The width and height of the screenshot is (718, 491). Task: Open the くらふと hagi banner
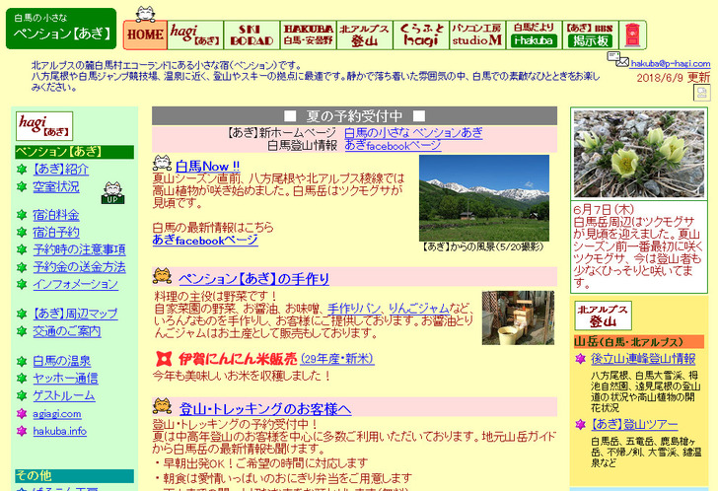(x=421, y=35)
